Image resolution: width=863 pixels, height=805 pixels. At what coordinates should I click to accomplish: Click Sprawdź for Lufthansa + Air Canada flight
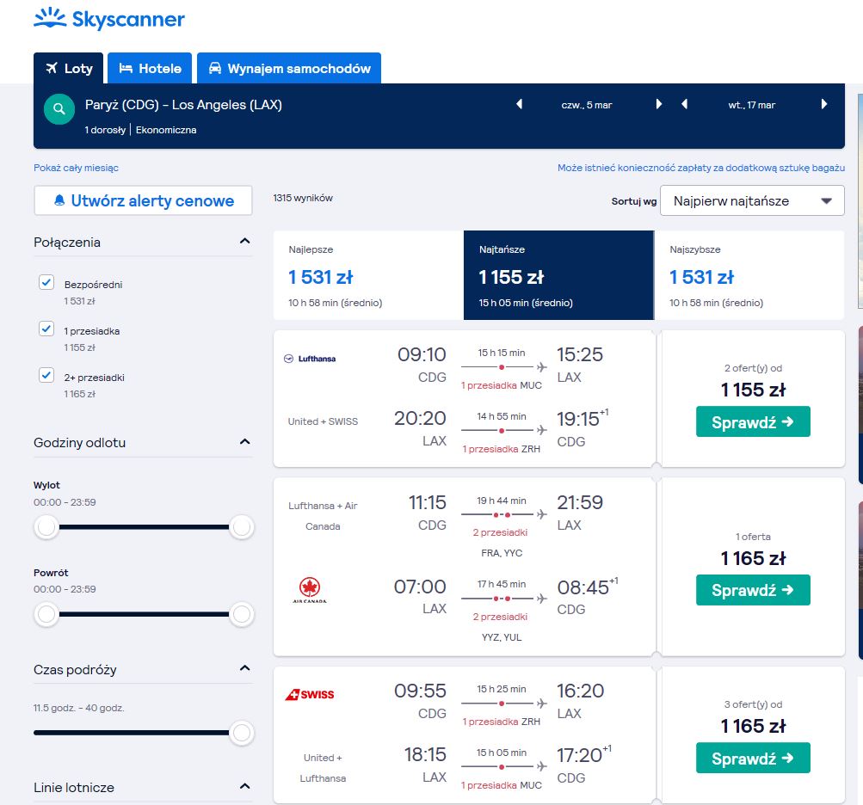point(753,590)
